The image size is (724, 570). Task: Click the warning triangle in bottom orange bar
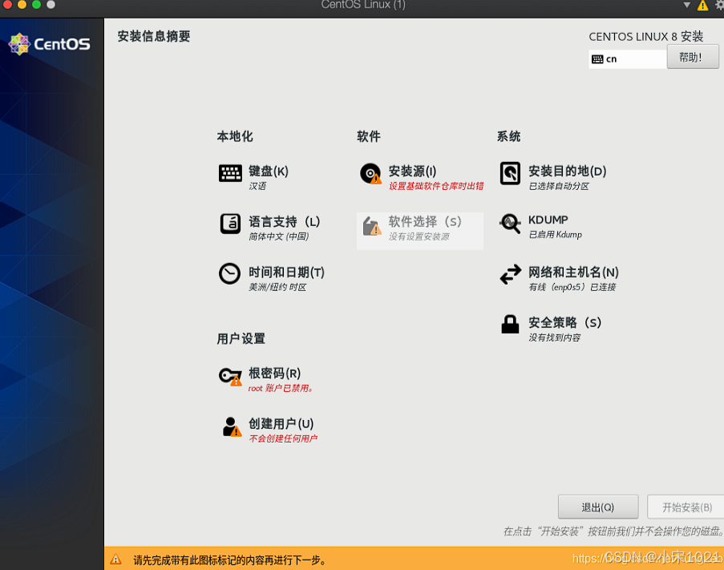(116, 560)
